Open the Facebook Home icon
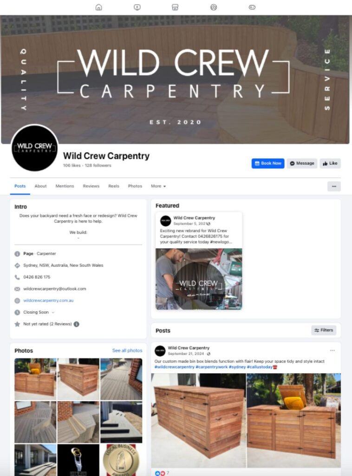The height and width of the screenshot is (476, 352). click(x=99, y=7)
